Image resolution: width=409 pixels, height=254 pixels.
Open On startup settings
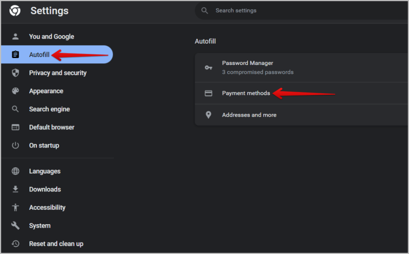44,145
